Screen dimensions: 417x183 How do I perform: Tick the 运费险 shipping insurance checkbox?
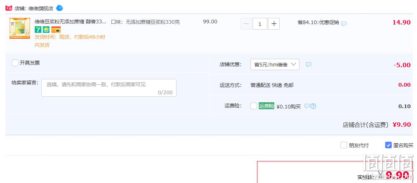(254, 106)
